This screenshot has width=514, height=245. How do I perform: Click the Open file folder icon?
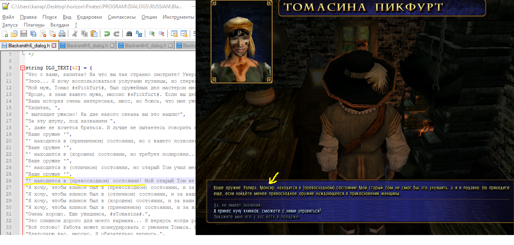click(x=14, y=34)
